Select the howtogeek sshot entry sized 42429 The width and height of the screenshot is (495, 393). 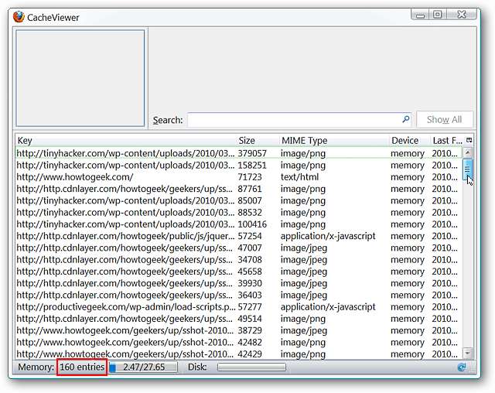[x=239, y=354]
